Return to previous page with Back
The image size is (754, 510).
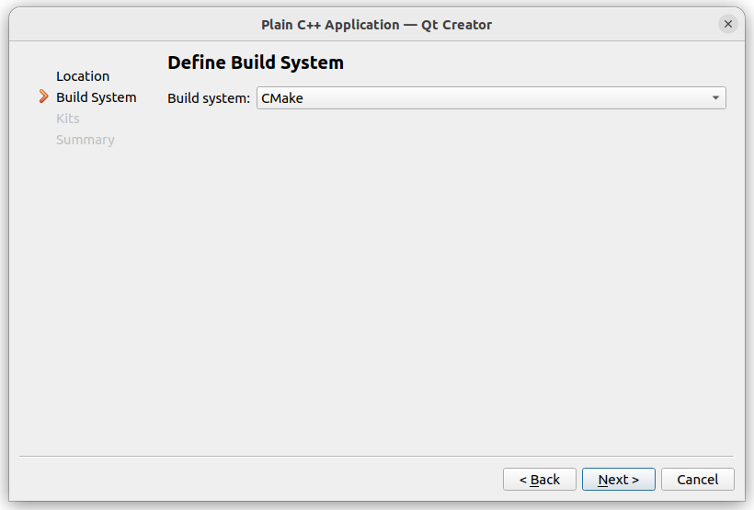coord(540,480)
